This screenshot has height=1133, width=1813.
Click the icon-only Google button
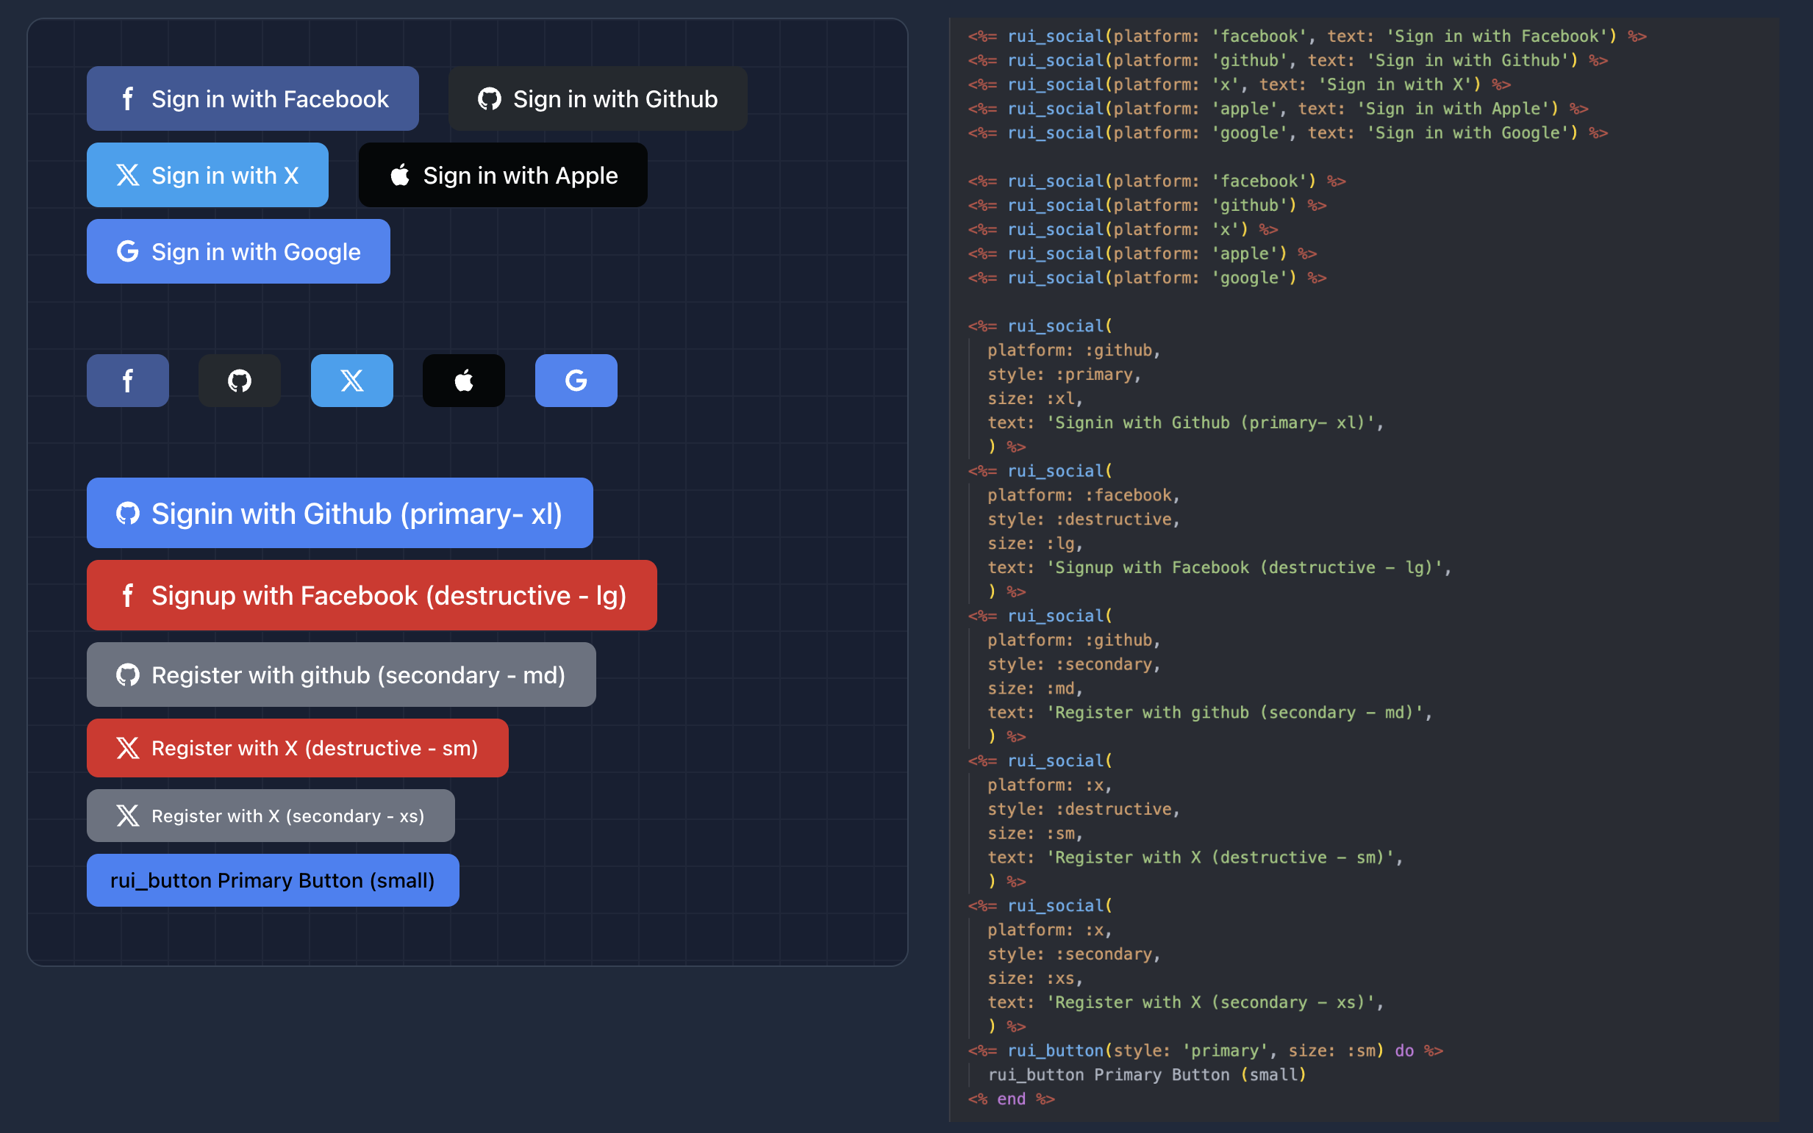point(576,381)
